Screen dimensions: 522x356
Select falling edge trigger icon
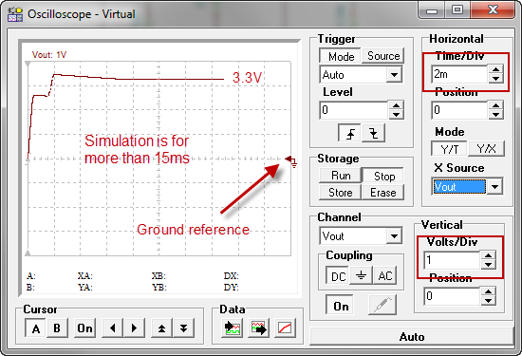(374, 134)
